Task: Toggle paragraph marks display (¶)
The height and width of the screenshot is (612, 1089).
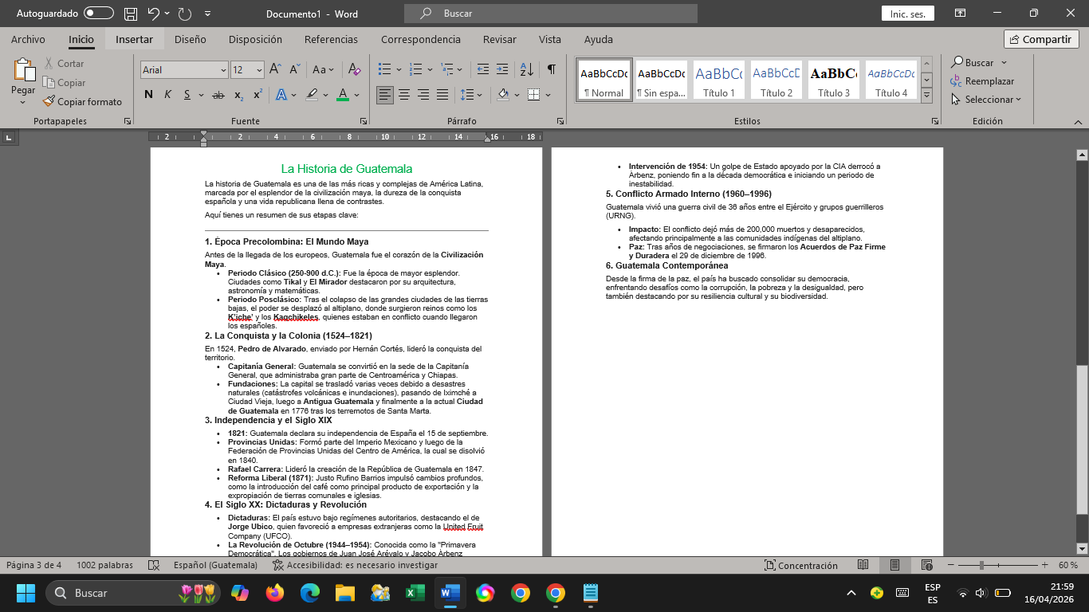Action: point(551,70)
